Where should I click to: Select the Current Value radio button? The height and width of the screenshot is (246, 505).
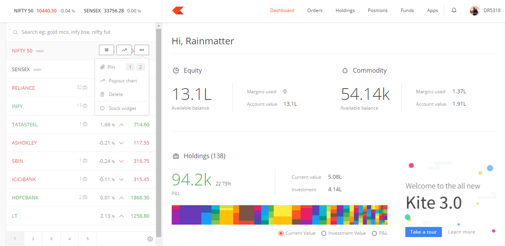pos(281,233)
